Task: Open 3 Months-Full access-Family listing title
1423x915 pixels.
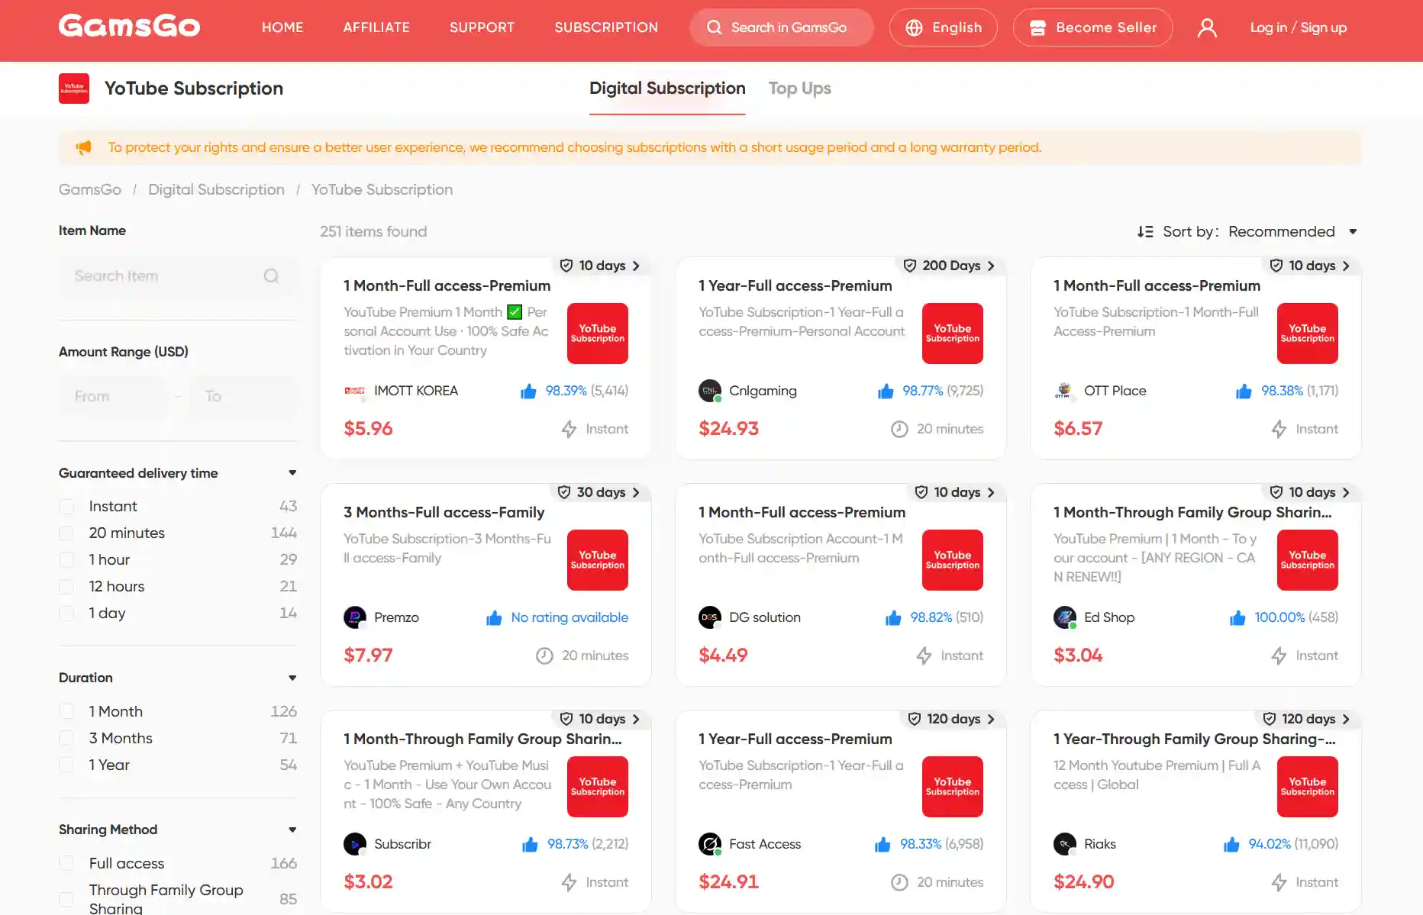Action: click(x=444, y=512)
